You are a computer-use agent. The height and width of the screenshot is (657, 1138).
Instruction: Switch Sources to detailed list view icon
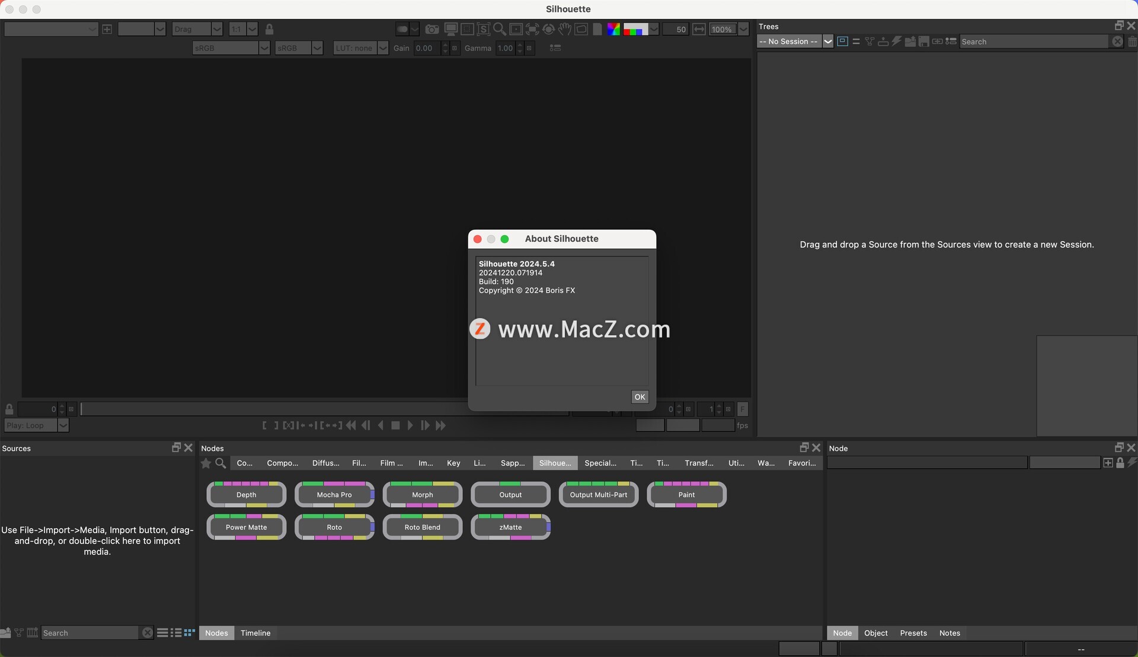176,633
